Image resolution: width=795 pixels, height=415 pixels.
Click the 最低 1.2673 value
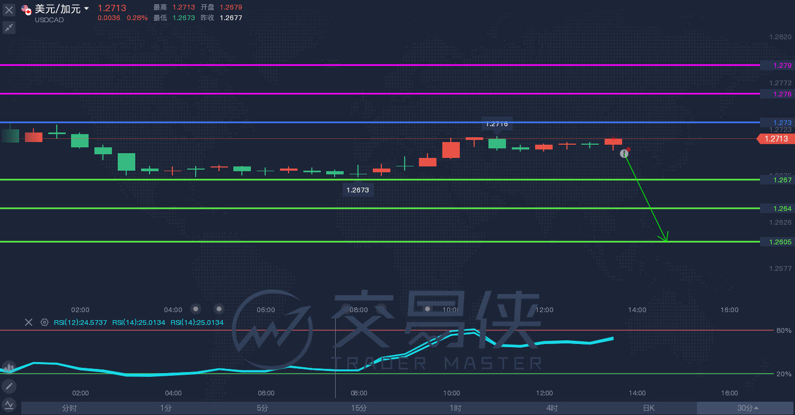pos(184,17)
